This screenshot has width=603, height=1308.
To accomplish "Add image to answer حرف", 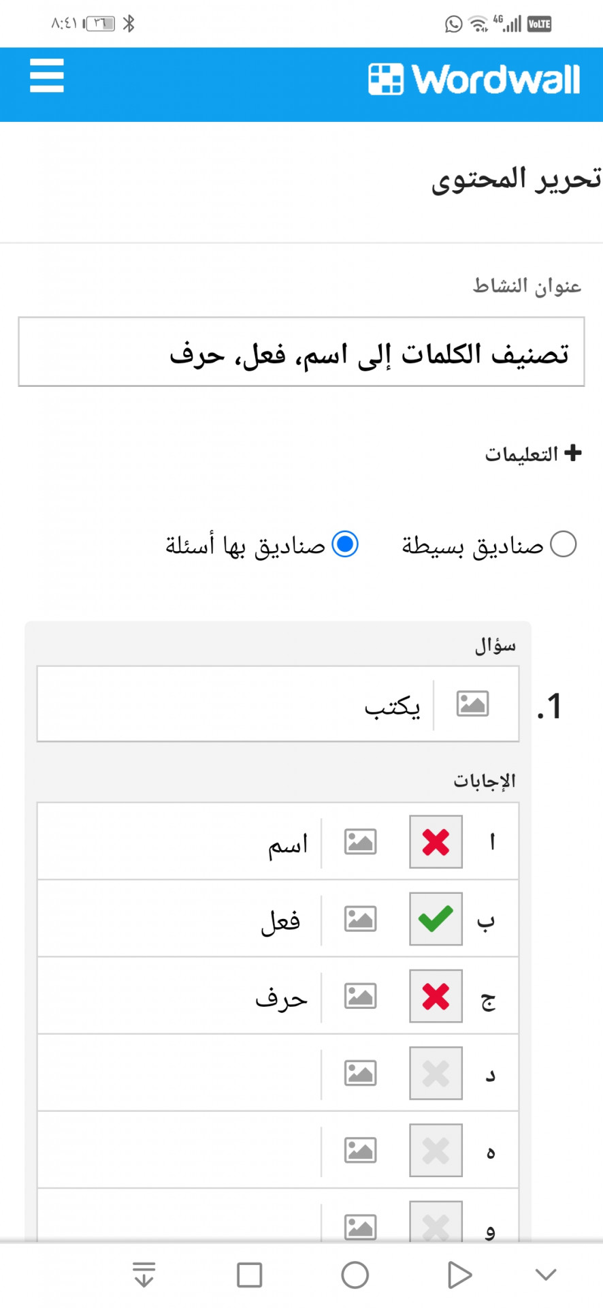I will click(360, 996).
